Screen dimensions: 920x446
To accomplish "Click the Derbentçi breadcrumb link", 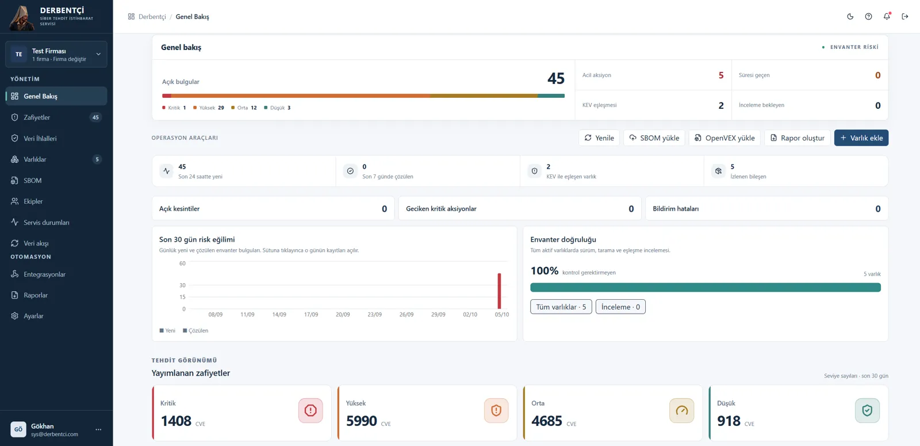I will point(152,17).
